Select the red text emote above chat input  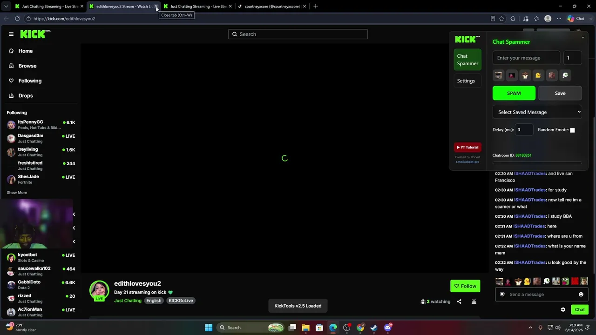[x=575, y=281]
